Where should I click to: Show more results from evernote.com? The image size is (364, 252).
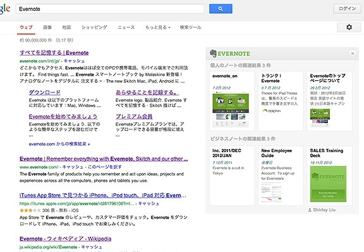point(59,144)
